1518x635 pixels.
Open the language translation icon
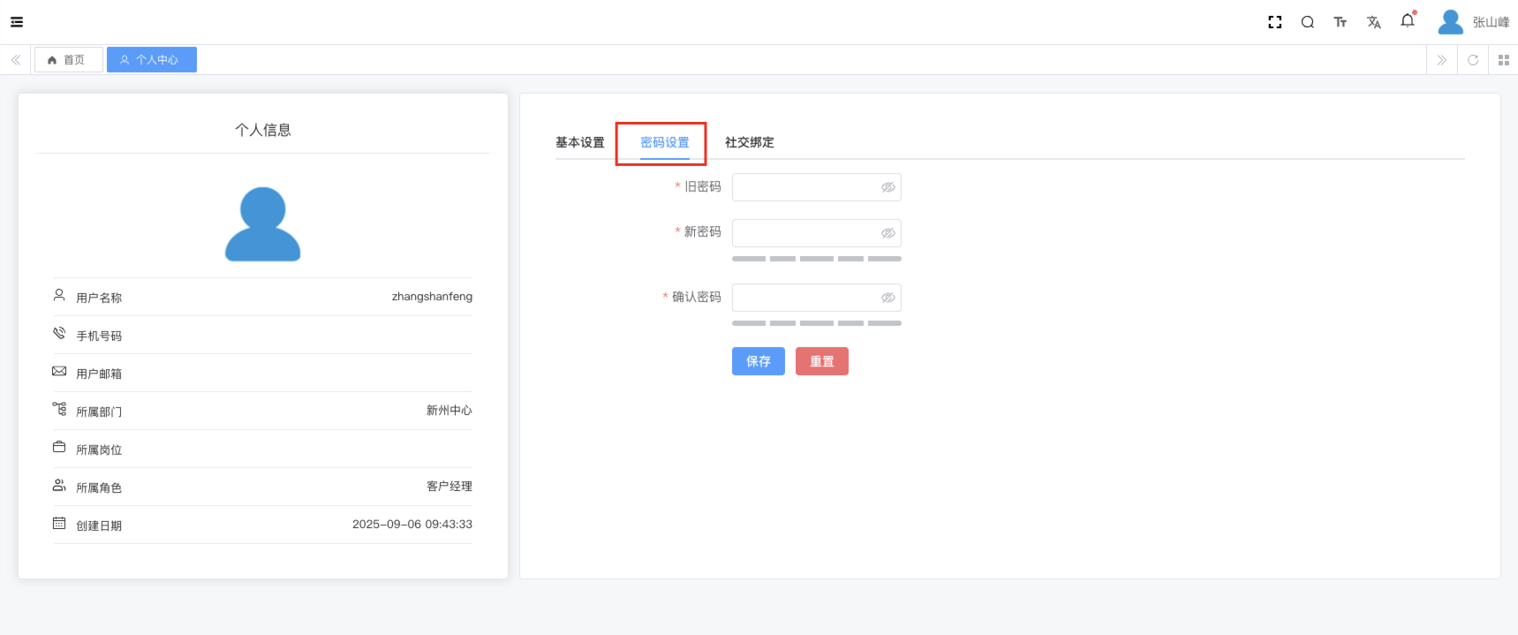[x=1373, y=22]
